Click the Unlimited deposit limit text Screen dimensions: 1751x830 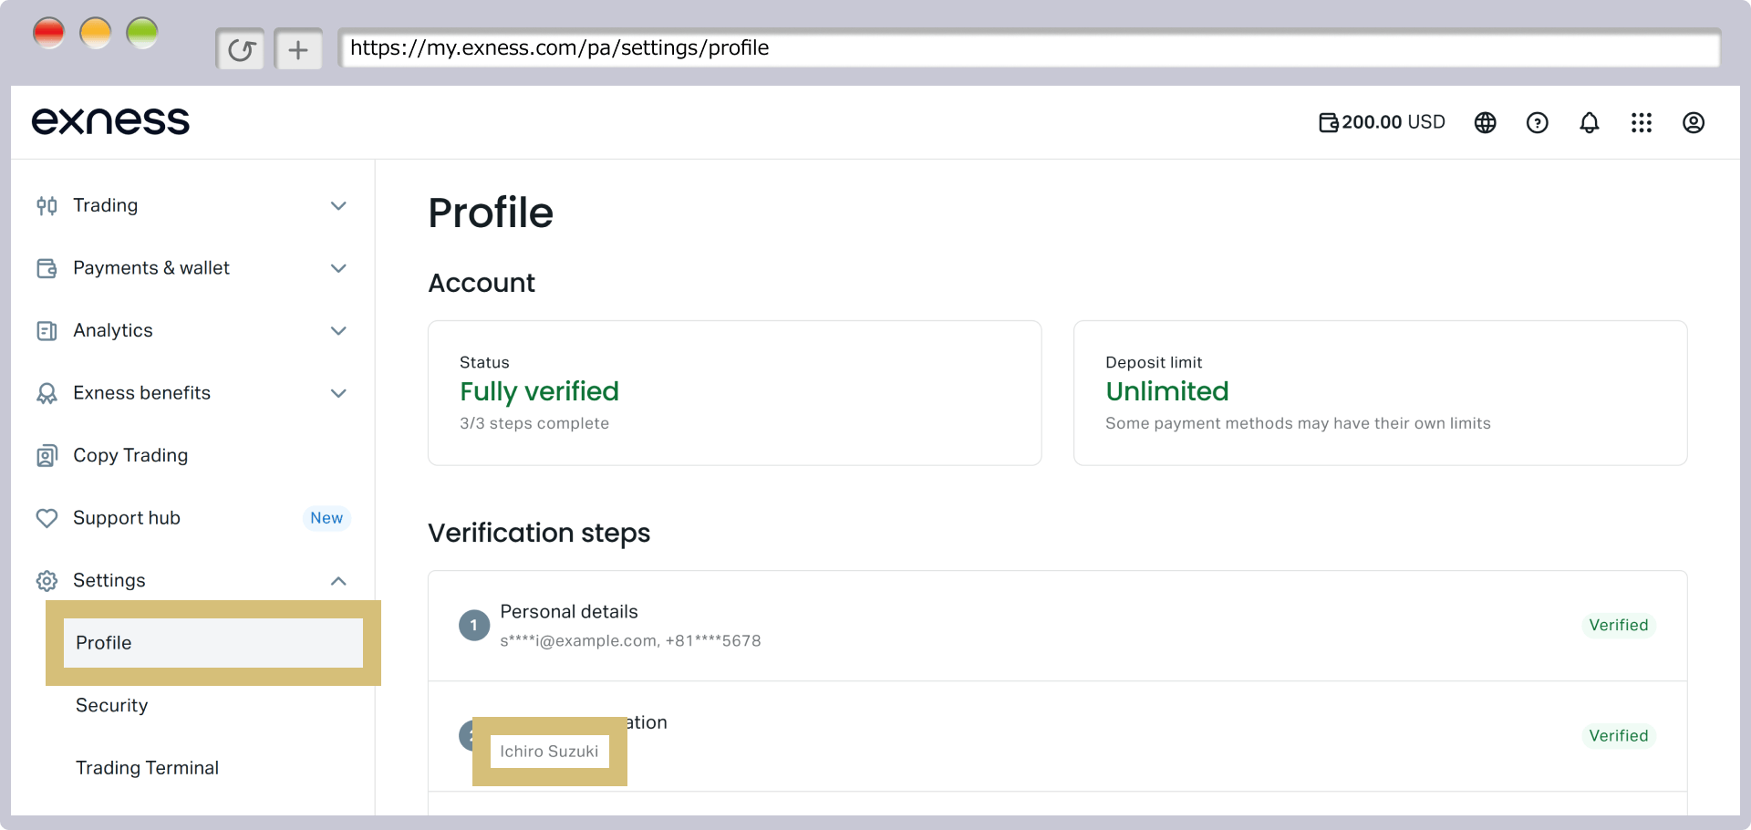1166,391
